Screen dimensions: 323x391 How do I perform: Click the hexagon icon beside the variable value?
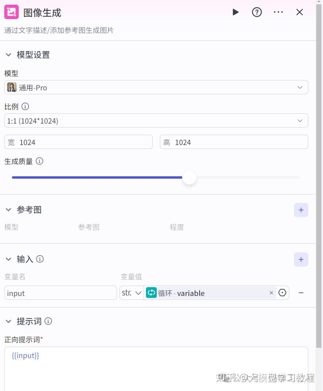(282, 293)
